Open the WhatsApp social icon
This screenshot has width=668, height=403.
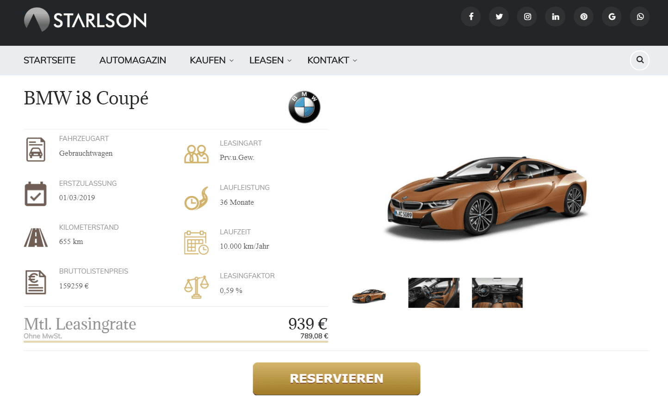(640, 17)
